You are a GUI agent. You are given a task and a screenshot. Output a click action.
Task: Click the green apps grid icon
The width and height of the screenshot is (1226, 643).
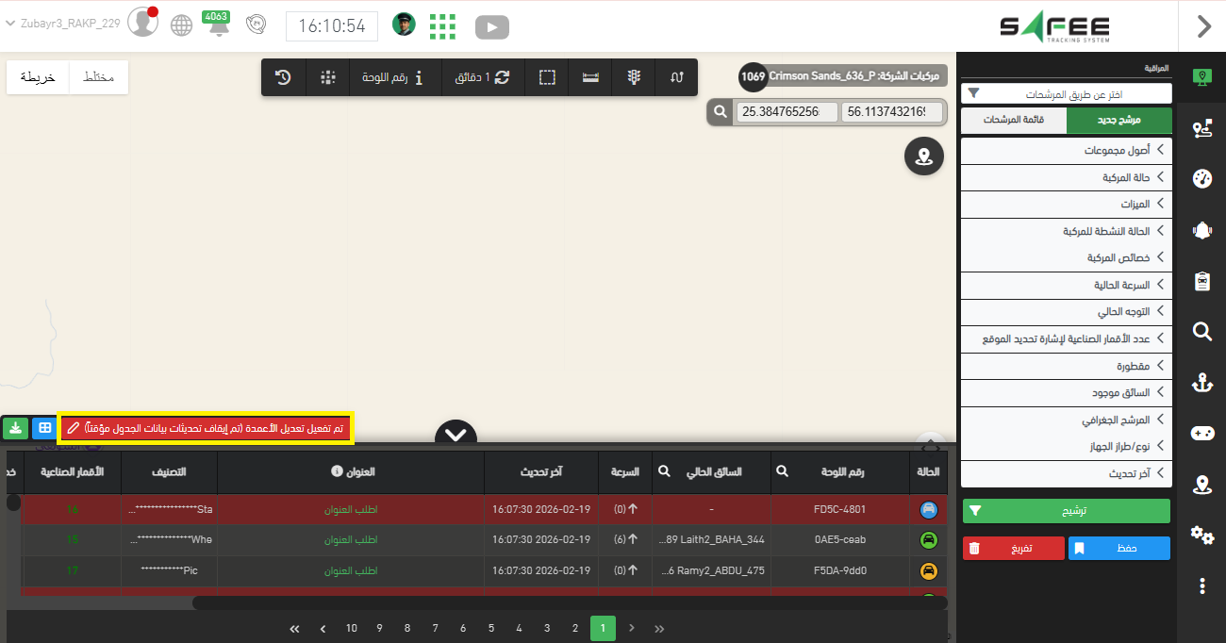[x=442, y=26]
